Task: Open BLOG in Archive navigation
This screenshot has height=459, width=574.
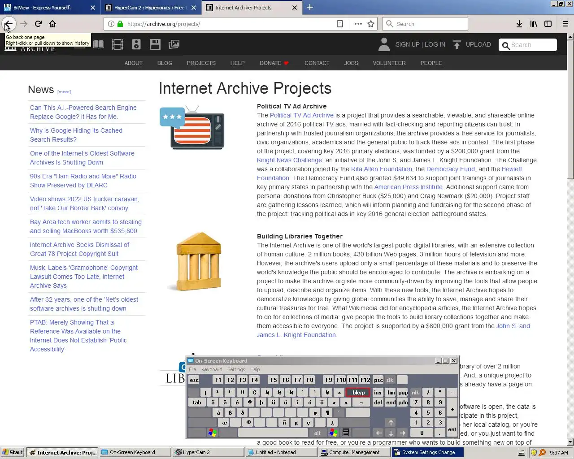Action: [x=165, y=63]
